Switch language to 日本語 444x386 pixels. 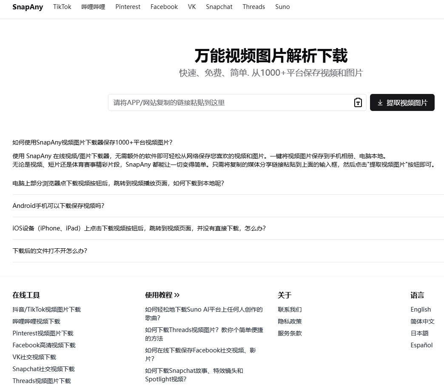coord(419,333)
